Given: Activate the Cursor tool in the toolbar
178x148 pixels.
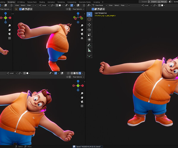Looking at the screenshot, I should [89, 19].
